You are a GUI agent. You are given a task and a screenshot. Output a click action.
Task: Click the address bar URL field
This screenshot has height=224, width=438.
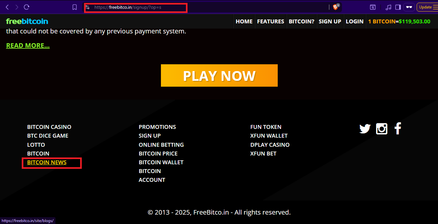pos(208,7)
